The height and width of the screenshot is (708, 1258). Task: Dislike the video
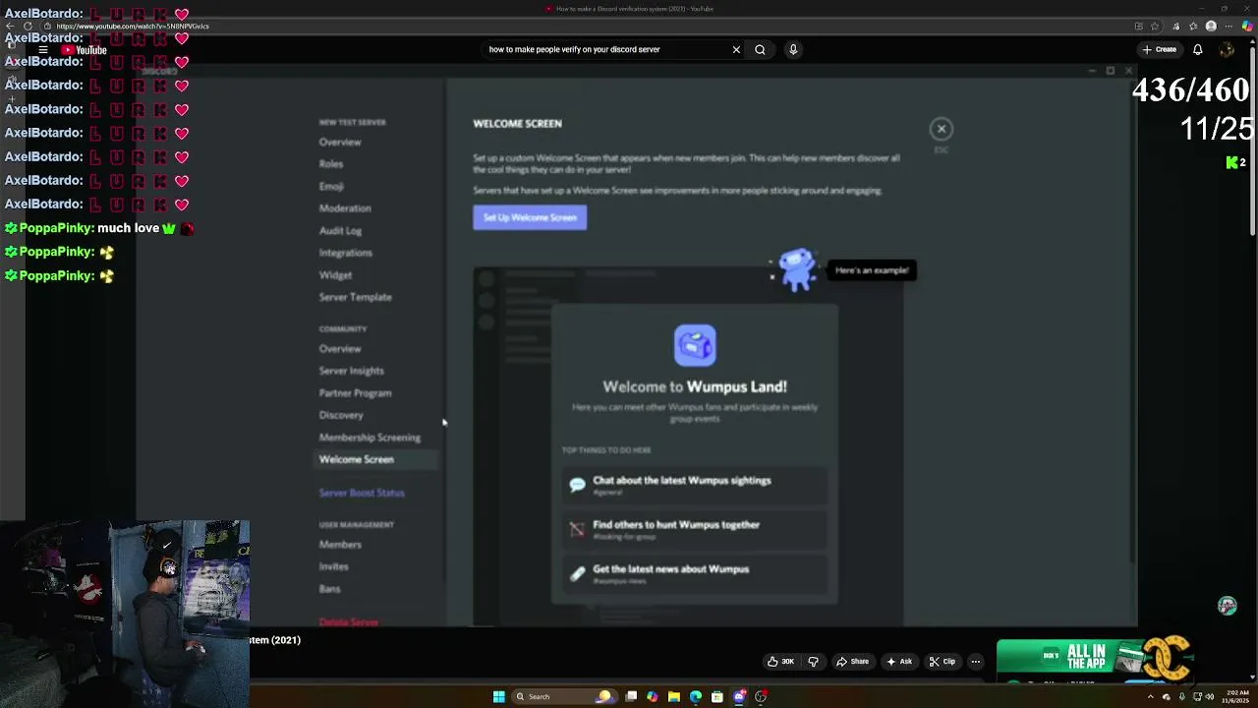click(813, 662)
